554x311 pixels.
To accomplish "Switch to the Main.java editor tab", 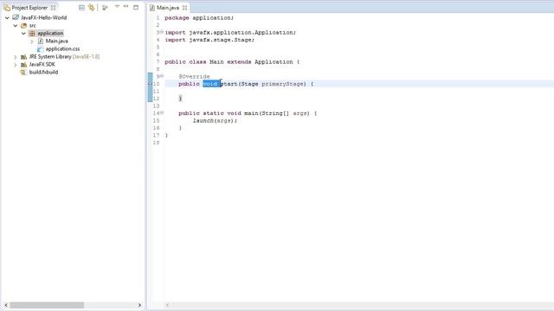I will [x=168, y=8].
